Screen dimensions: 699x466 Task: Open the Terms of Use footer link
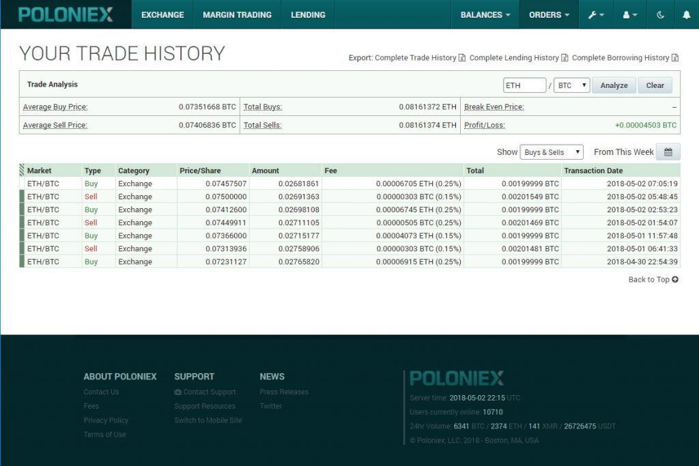(x=104, y=435)
